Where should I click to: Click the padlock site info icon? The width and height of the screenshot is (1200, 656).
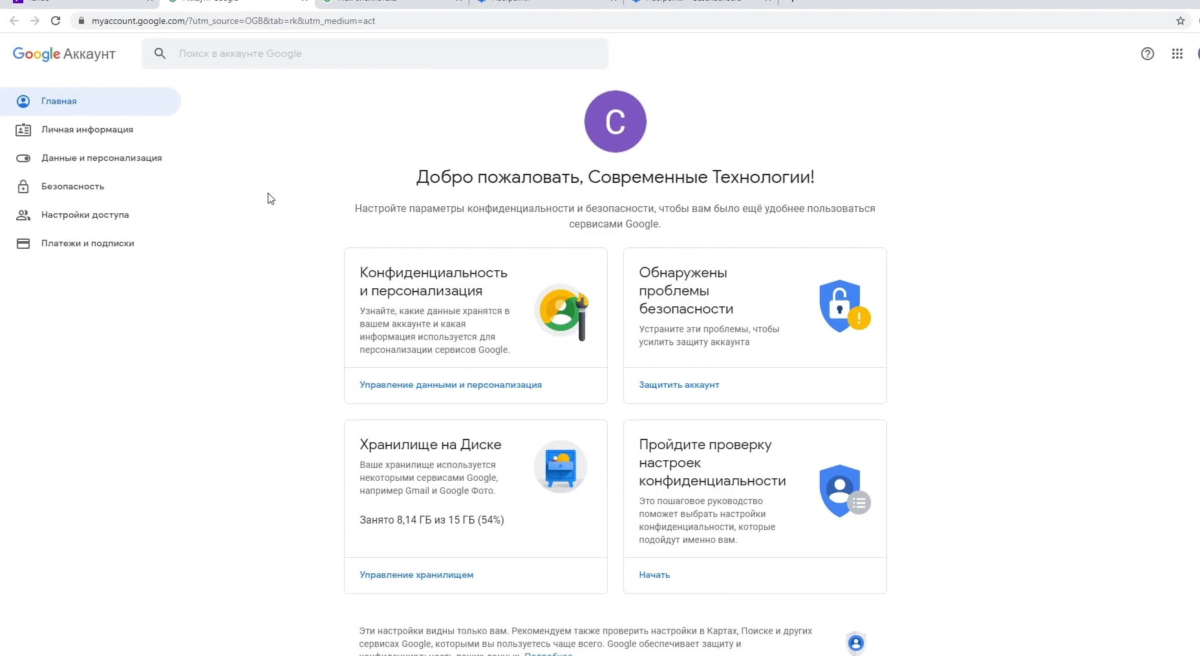click(81, 21)
